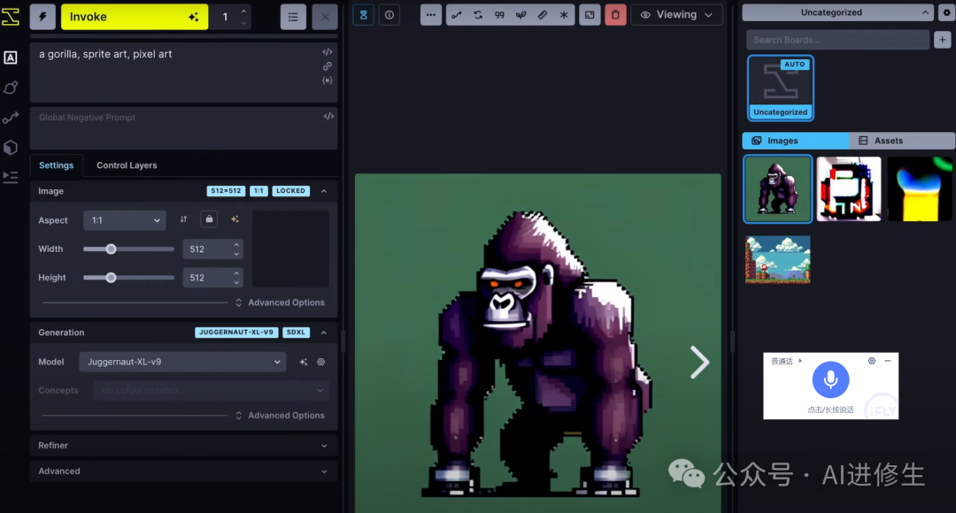Switch to the Control Layers tab
Viewport: 956px width, 513px height.
click(127, 165)
